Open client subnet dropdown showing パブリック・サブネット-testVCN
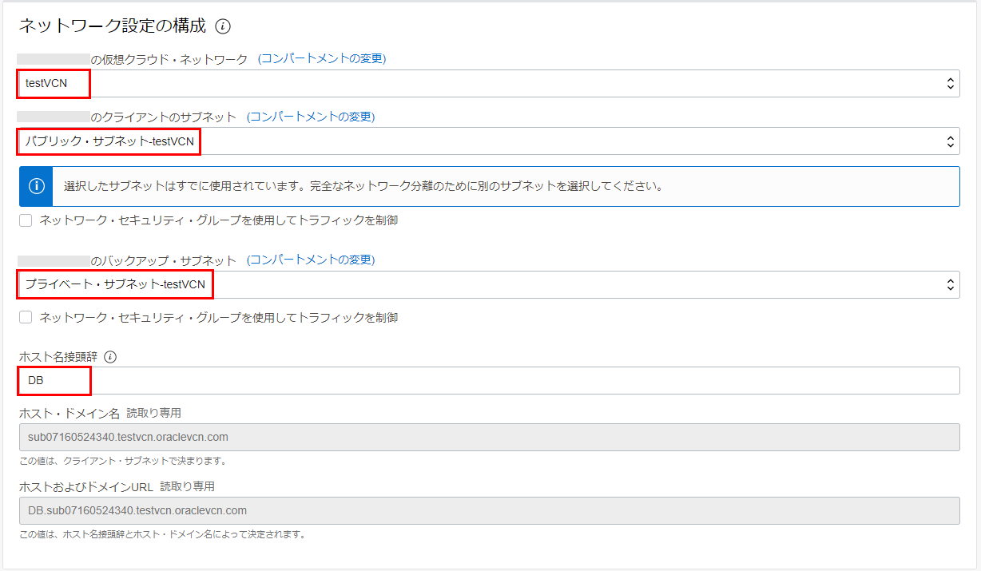 (x=479, y=141)
